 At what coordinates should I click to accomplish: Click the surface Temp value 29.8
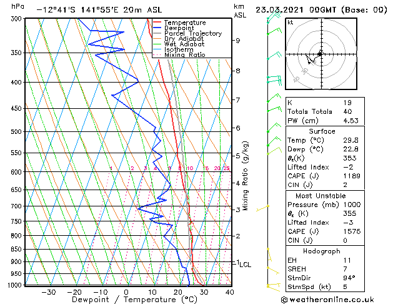(351, 140)
